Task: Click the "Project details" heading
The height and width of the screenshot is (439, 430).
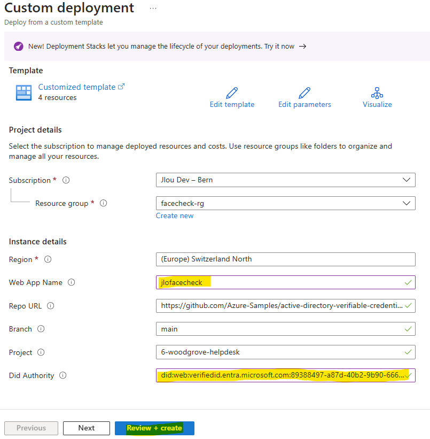Action: click(35, 130)
